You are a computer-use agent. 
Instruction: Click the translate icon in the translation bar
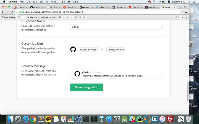3,17
